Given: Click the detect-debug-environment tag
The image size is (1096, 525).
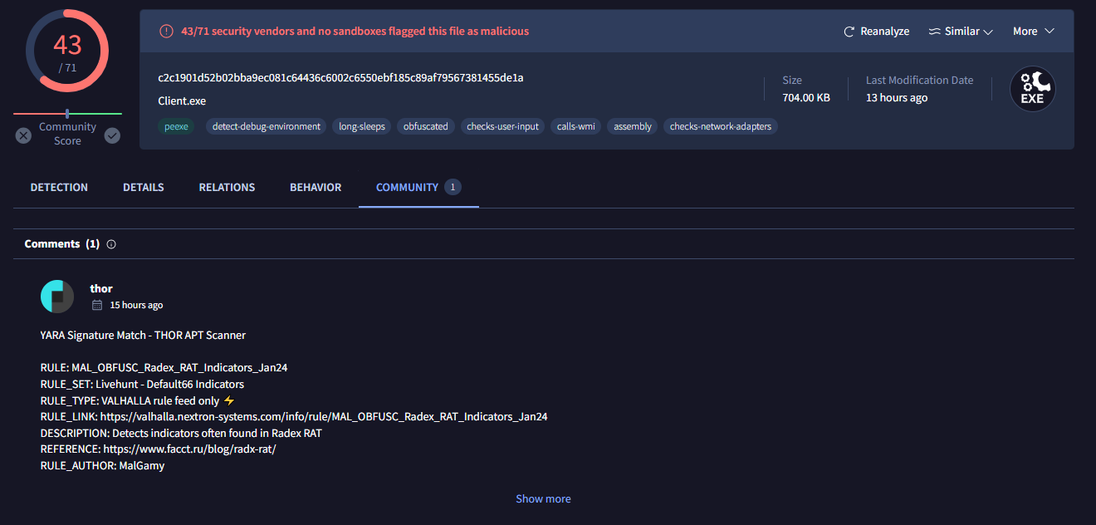Looking at the screenshot, I should coord(267,126).
